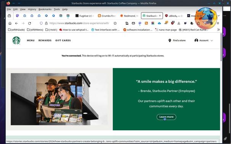Open How to use whiptail bookmark

tap(74, 30)
